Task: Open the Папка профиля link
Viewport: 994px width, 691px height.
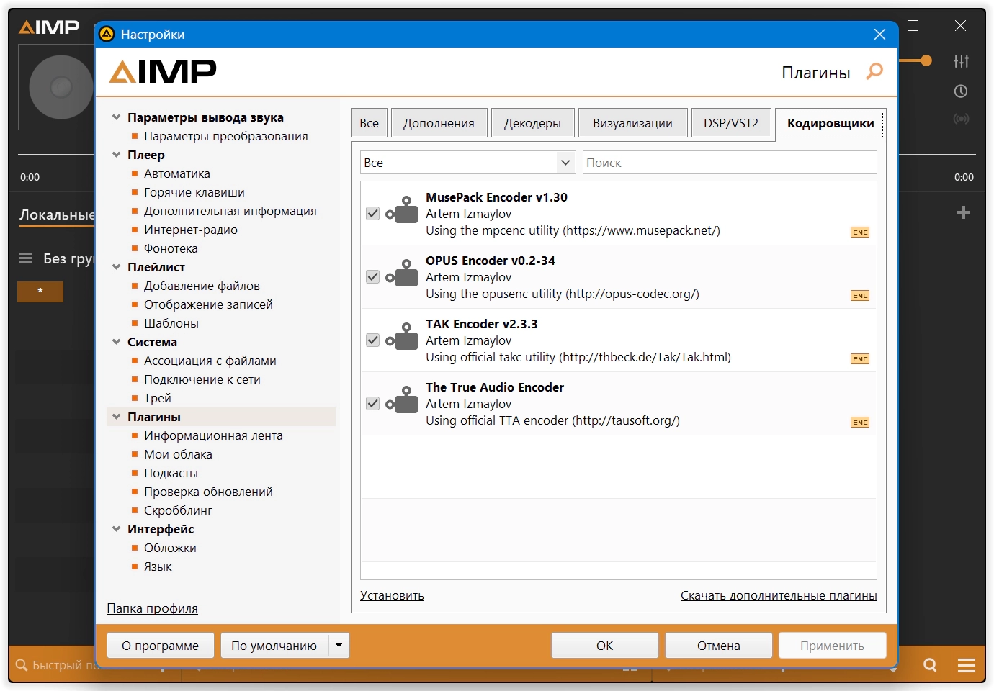Action: 152,608
